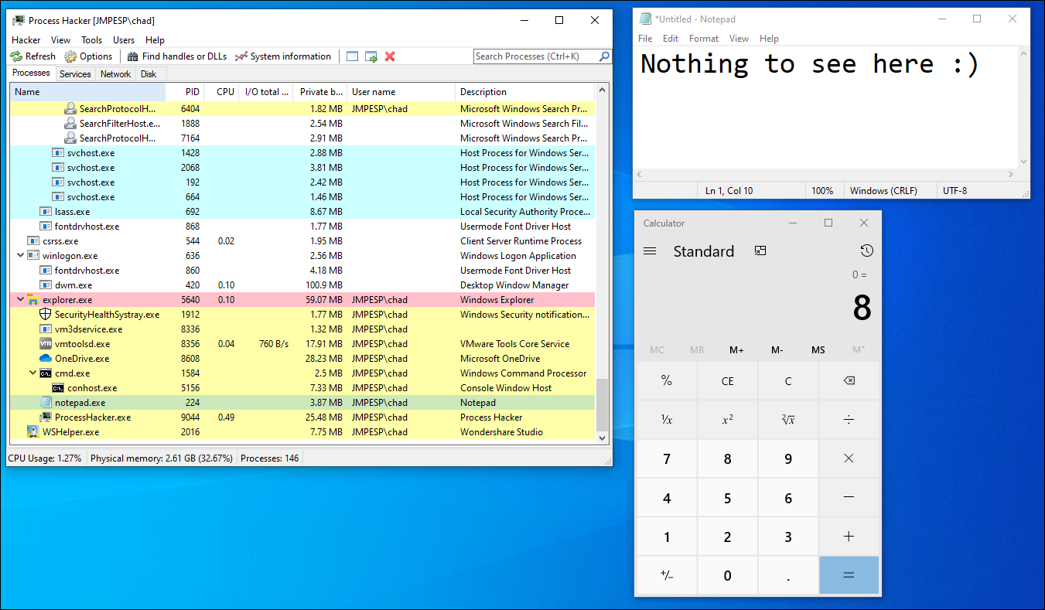The height and width of the screenshot is (610, 1045).
Task: Sort by the CPU column header
Action: click(x=222, y=92)
